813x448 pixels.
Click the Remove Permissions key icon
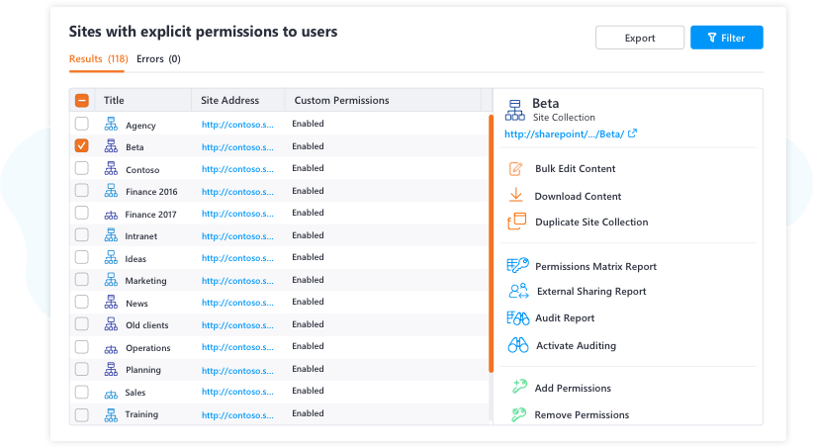(518, 414)
